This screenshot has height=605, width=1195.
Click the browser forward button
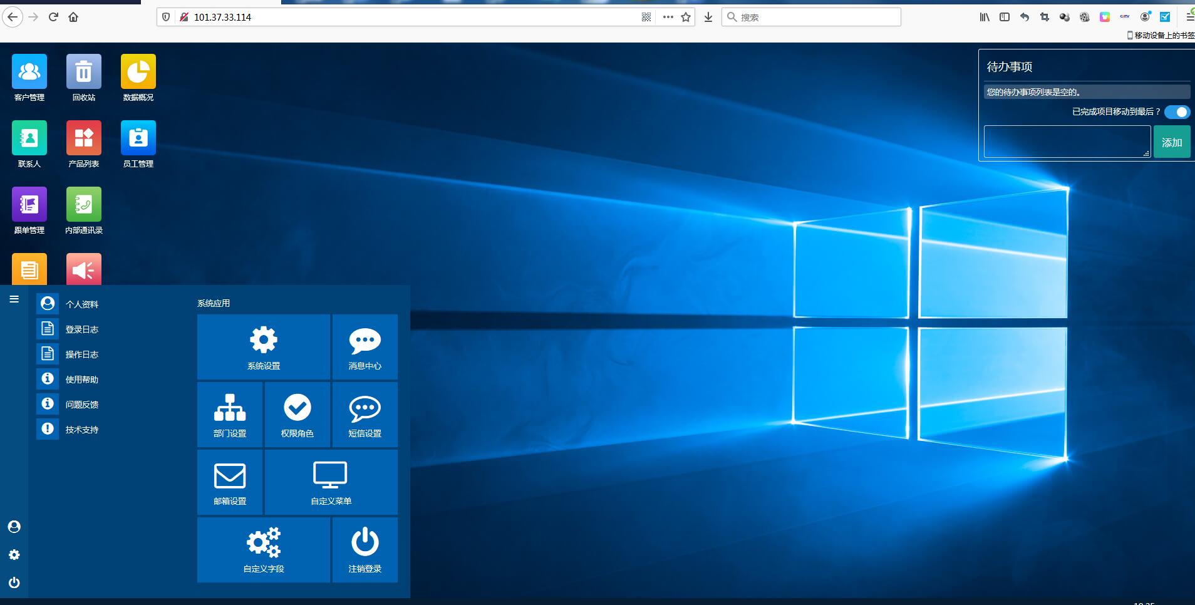[x=33, y=17]
